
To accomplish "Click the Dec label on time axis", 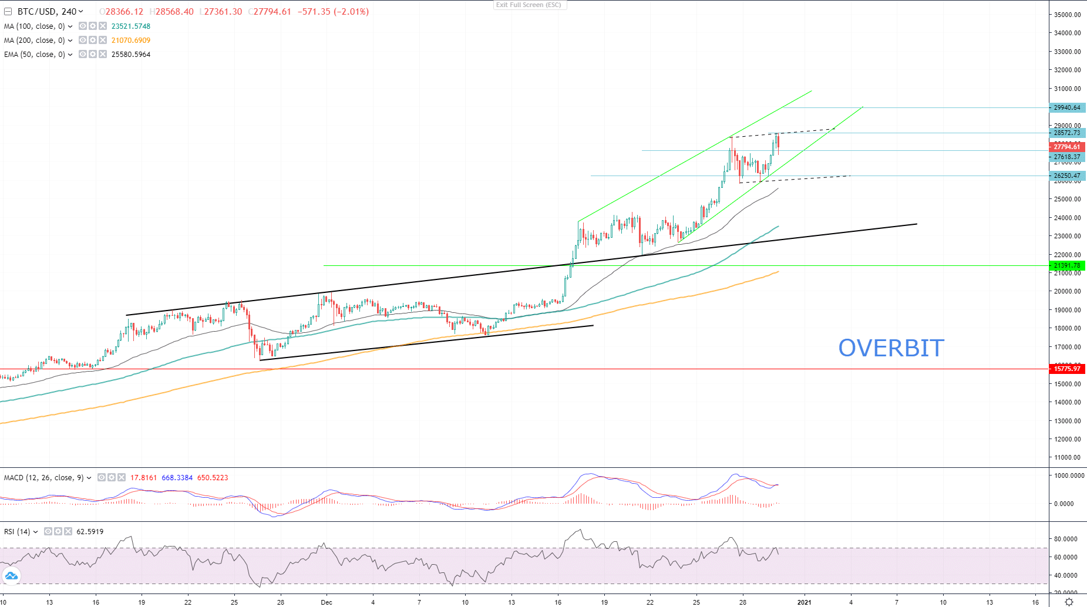I will (x=327, y=602).
